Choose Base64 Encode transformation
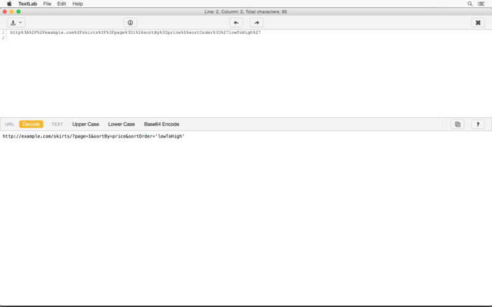This screenshot has height=307, width=492. coord(162,124)
